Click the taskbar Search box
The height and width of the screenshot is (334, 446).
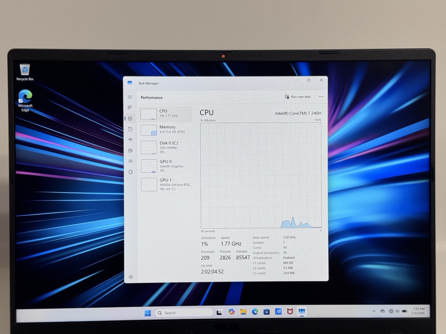pos(184,313)
